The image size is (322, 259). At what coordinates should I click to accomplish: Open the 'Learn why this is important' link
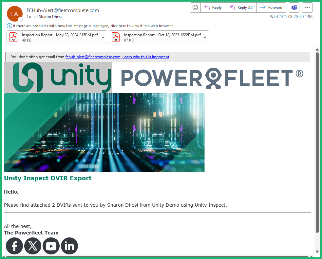coord(146,57)
